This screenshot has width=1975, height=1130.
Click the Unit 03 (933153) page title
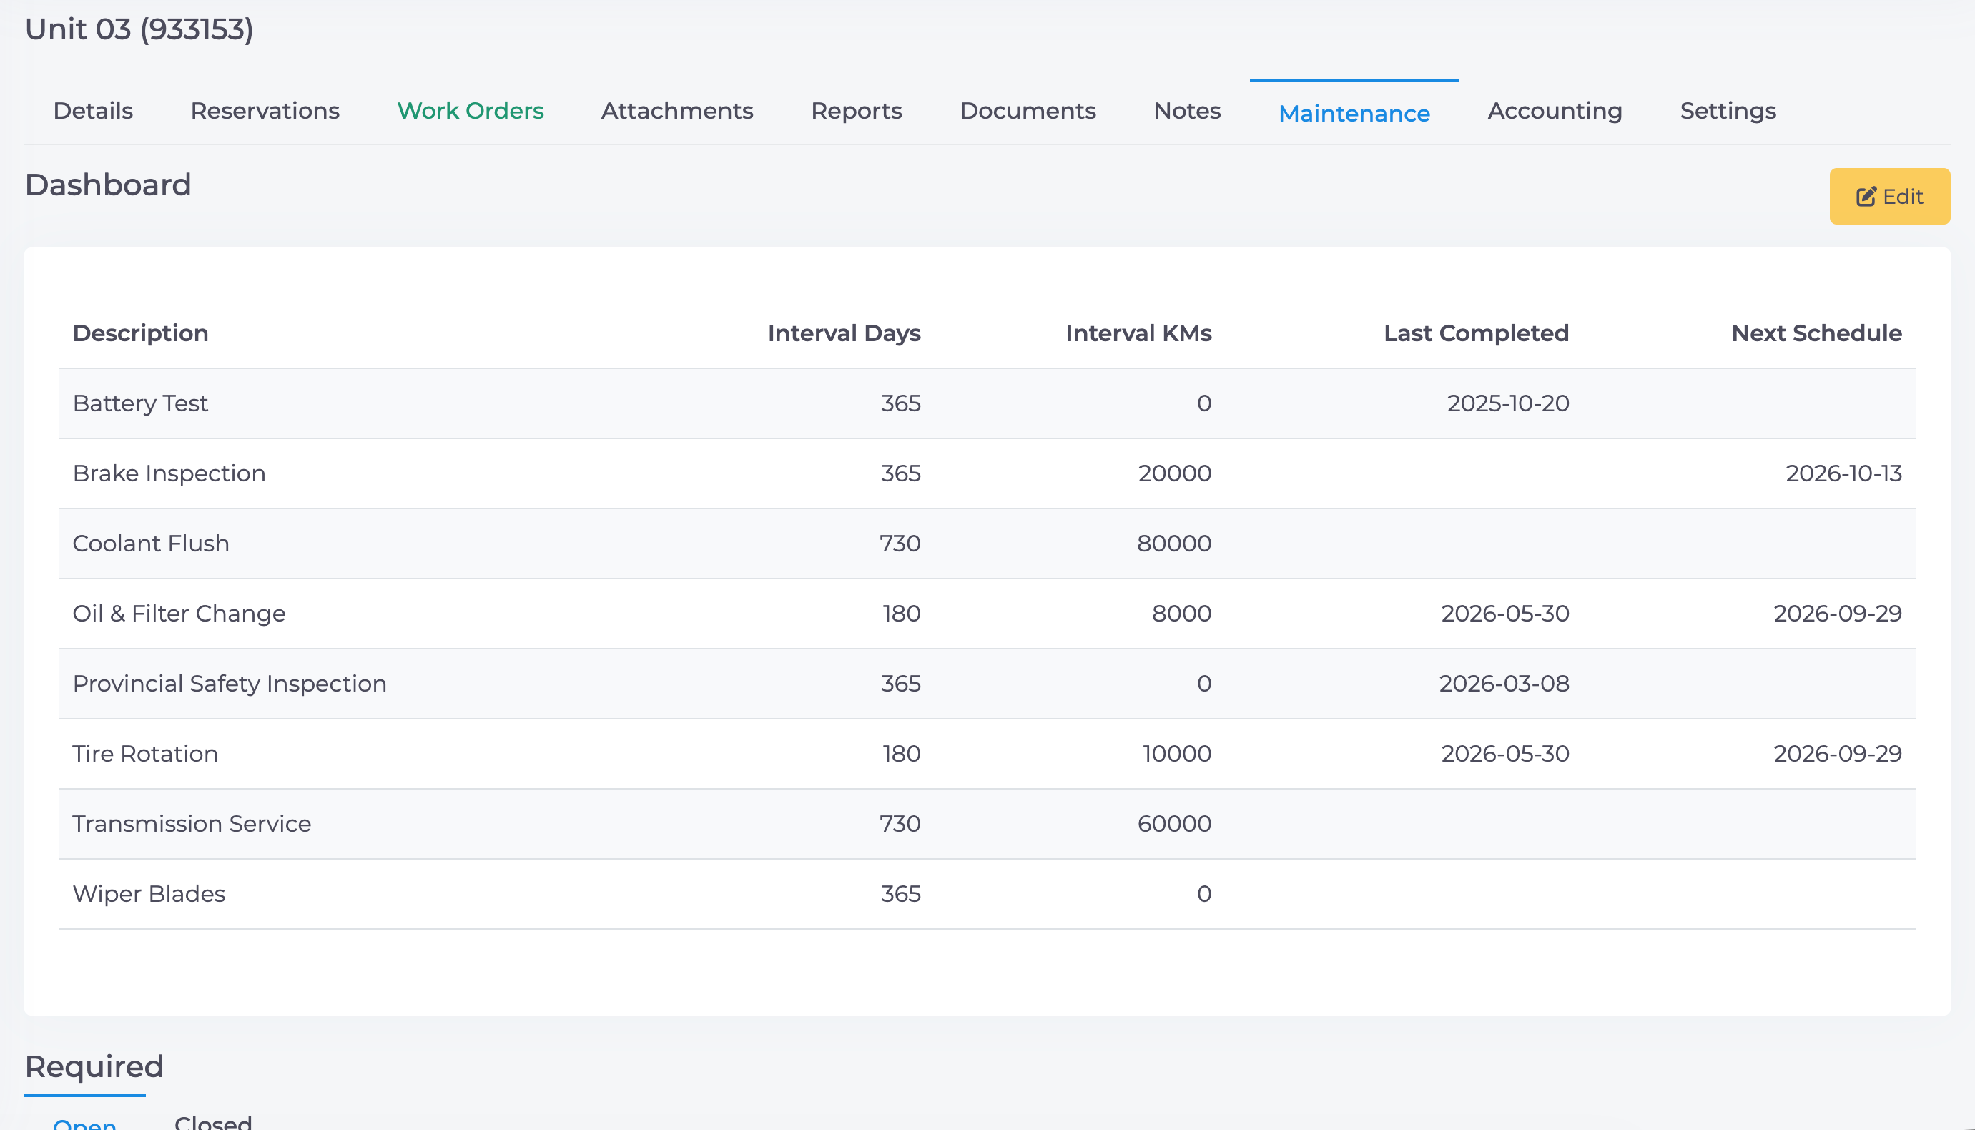(x=139, y=29)
